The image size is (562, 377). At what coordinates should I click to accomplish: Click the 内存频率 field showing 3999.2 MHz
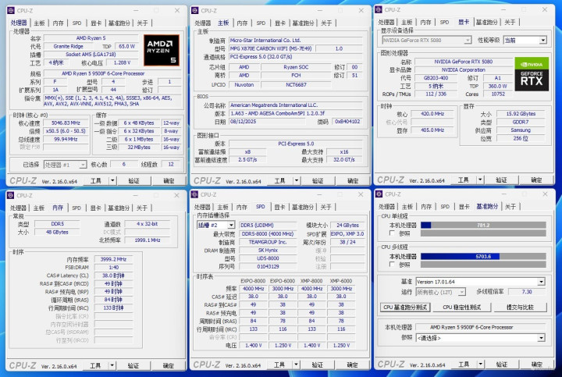[x=113, y=259]
